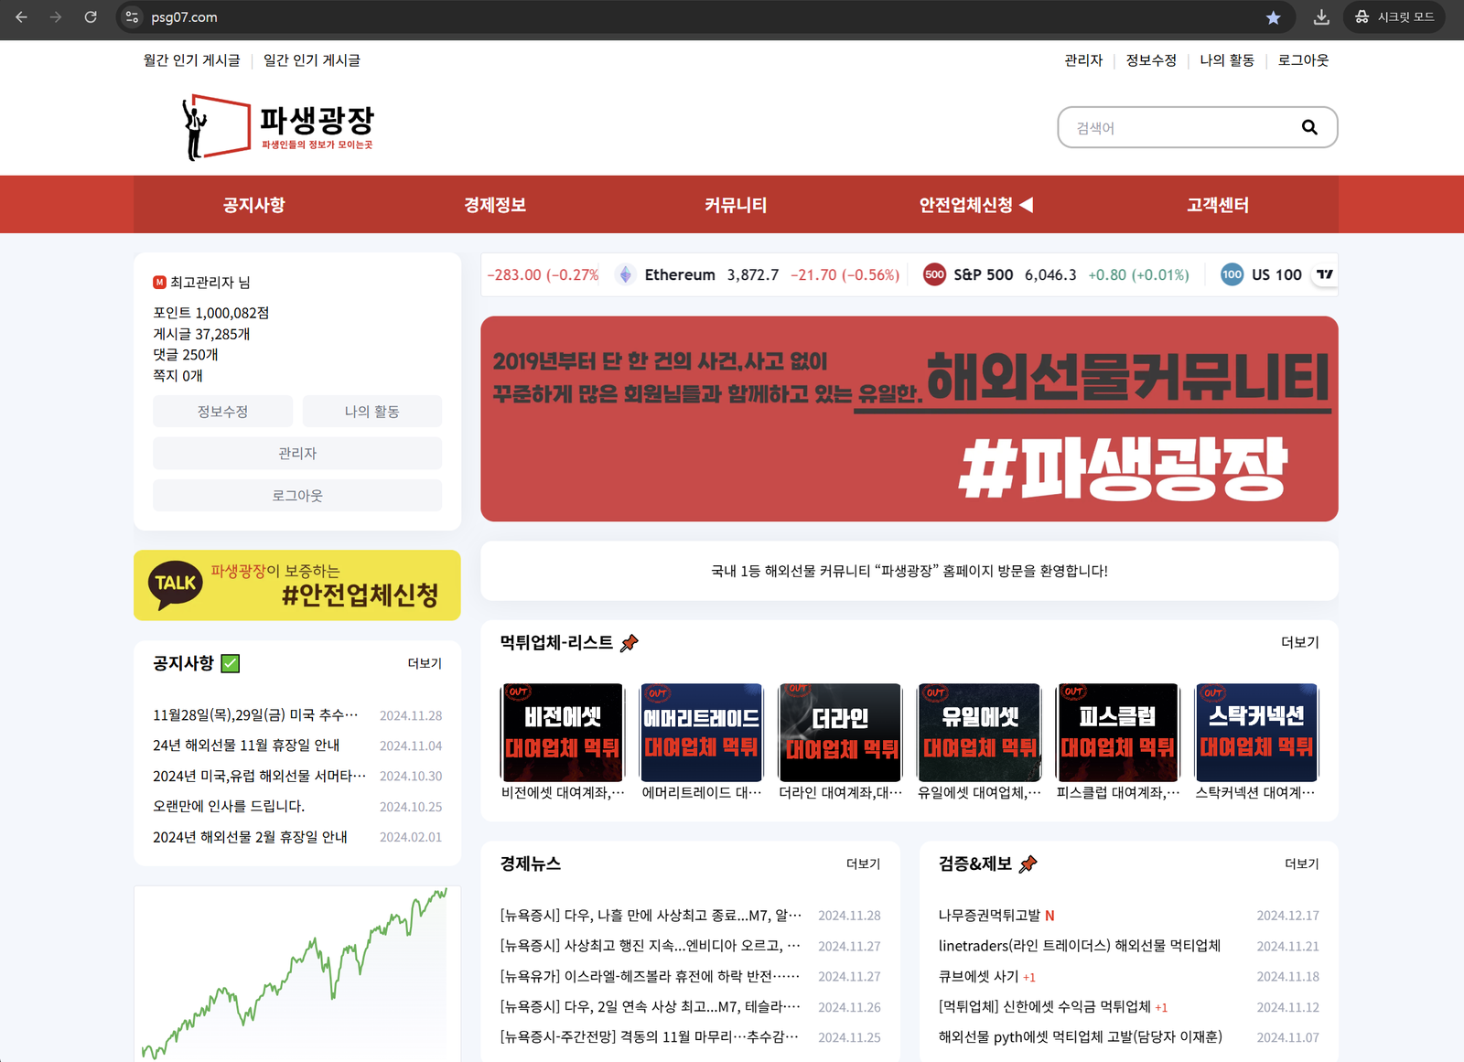The image size is (1464, 1062).
Task: Click the search magnifier icon
Action: [x=1309, y=128]
